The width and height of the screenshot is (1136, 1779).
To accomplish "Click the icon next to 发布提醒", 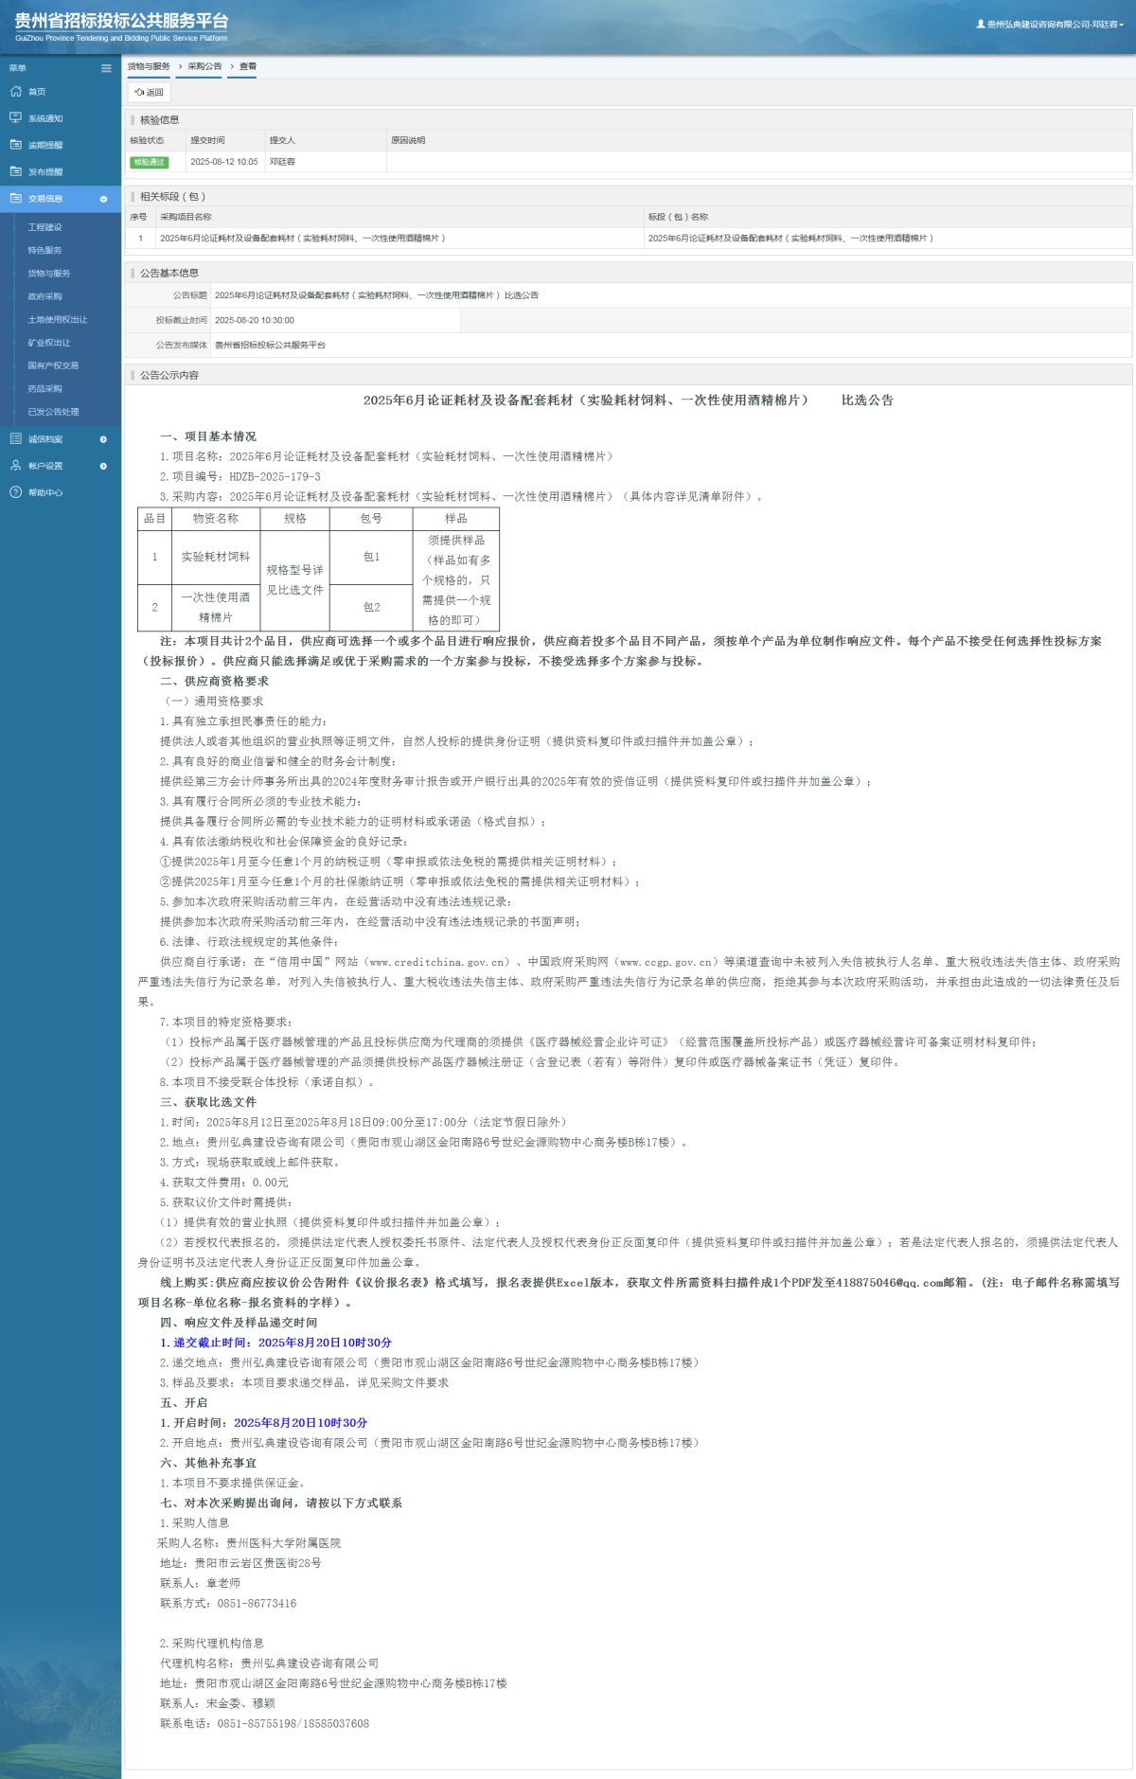I will (15, 171).
